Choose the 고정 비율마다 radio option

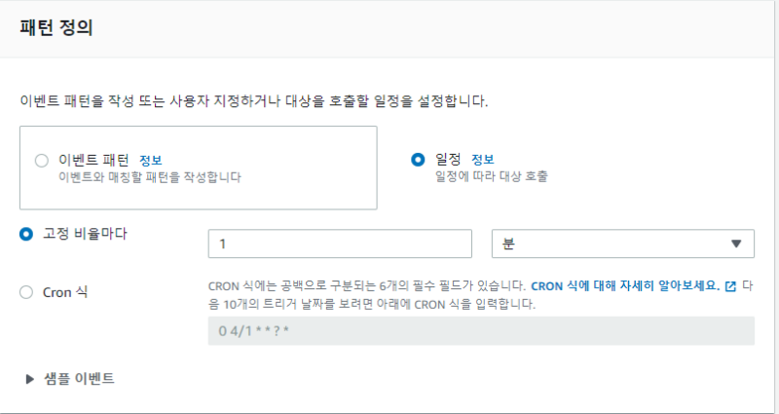(x=26, y=235)
